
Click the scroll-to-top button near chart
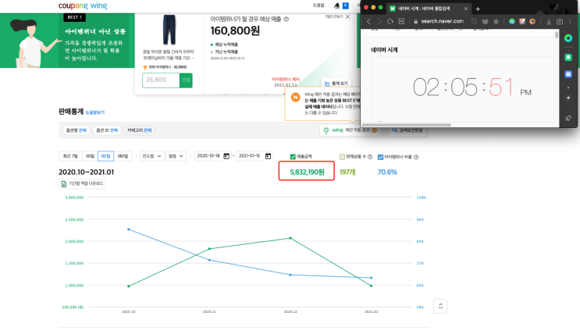point(440,306)
